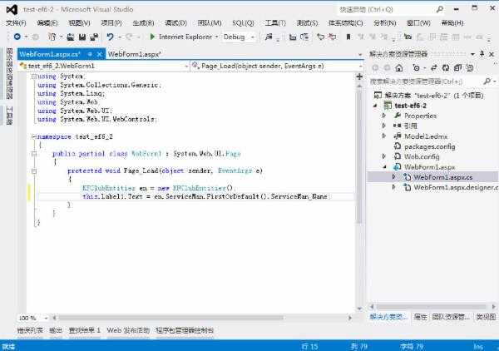Click the Quick Launch input box

(x=386, y=9)
